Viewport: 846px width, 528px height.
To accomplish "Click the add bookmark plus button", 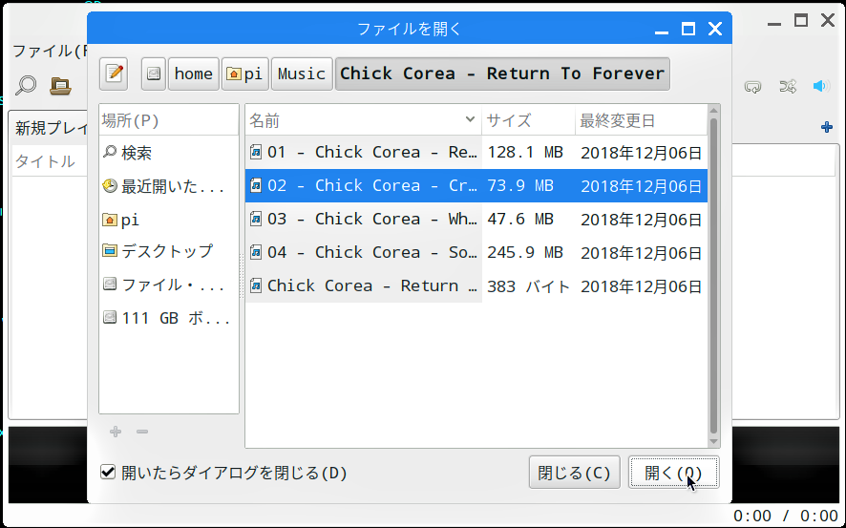I will click(x=116, y=432).
